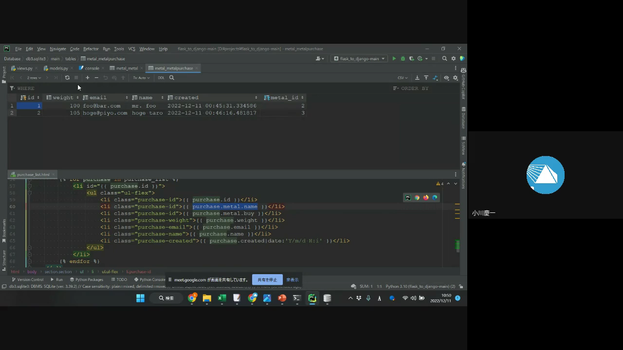Open flask_to_django-main run configuration dropdown
This screenshot has width=623, height=350.
359,59
